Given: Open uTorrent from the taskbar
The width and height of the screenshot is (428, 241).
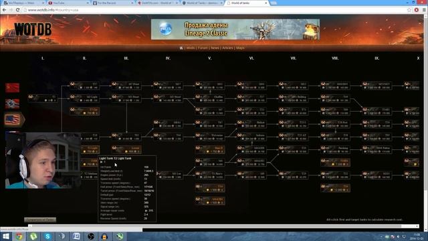Looking at the screenshot, I should [x=33, y=236].
